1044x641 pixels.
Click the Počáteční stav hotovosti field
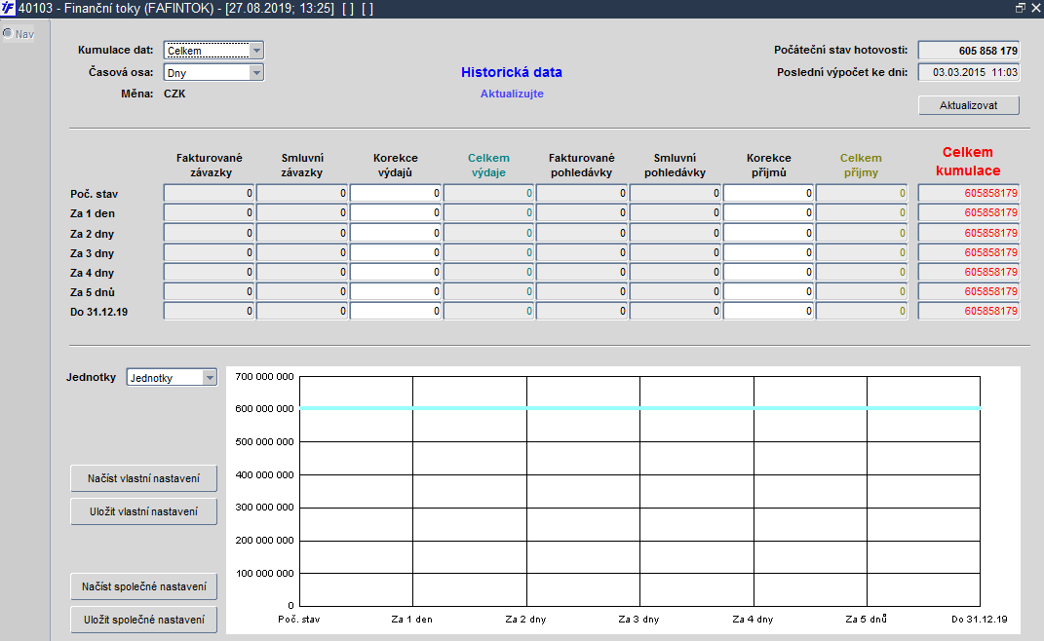[x=968, y=51]
